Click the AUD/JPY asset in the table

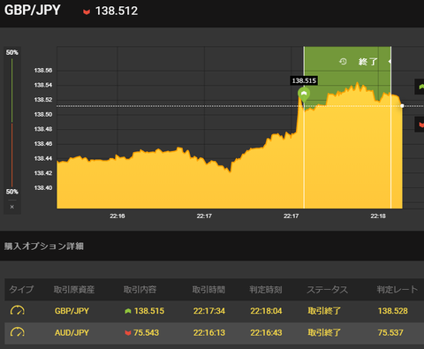tap(72, 333)
